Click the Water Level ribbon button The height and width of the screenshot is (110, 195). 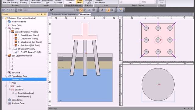pyautogui.click(x=79, y=2)
